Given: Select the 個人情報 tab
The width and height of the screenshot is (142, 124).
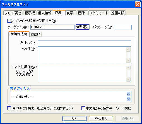Looking at the screenshot, I should pos(45,13).
